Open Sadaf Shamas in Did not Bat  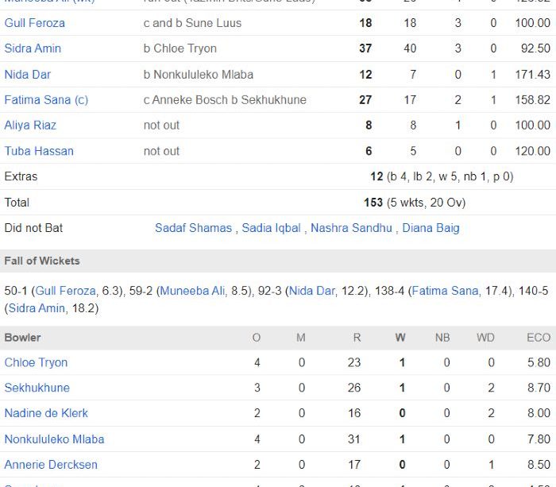pyautogui.click(x=193, y=228)
